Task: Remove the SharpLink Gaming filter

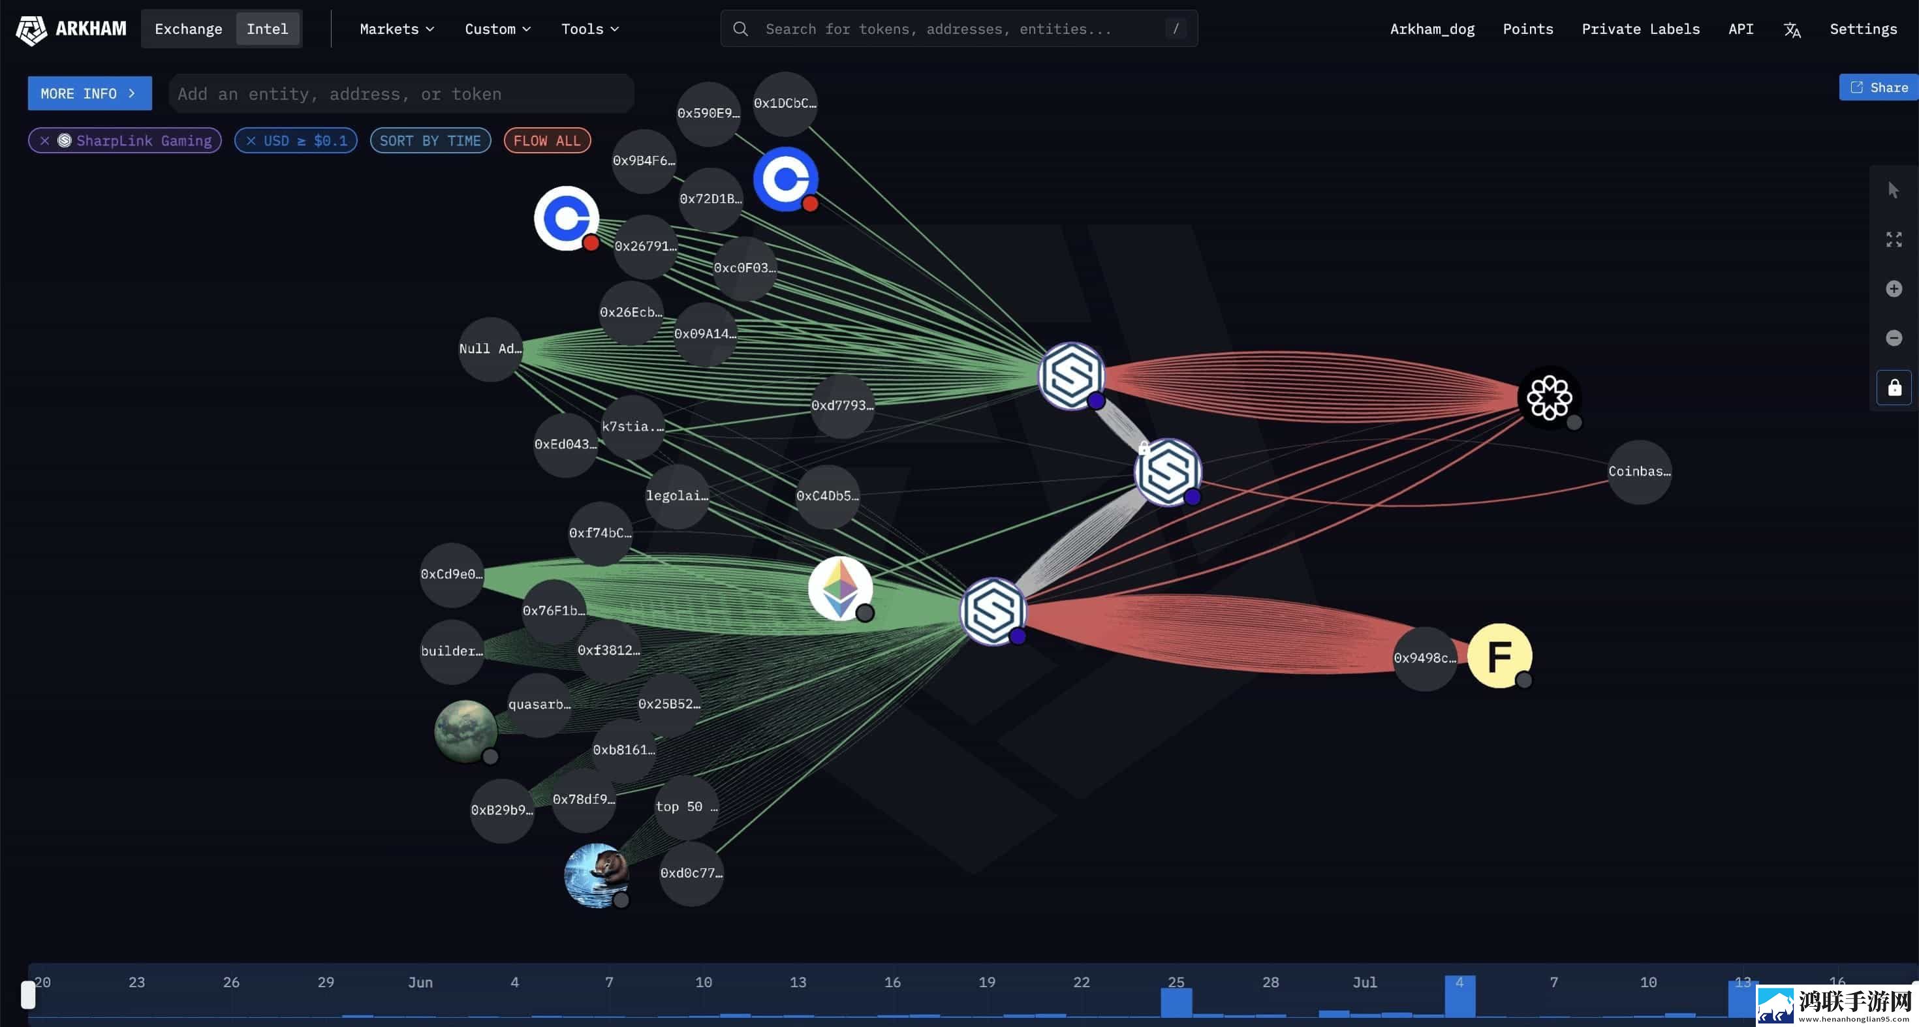Action: point(44,141)
